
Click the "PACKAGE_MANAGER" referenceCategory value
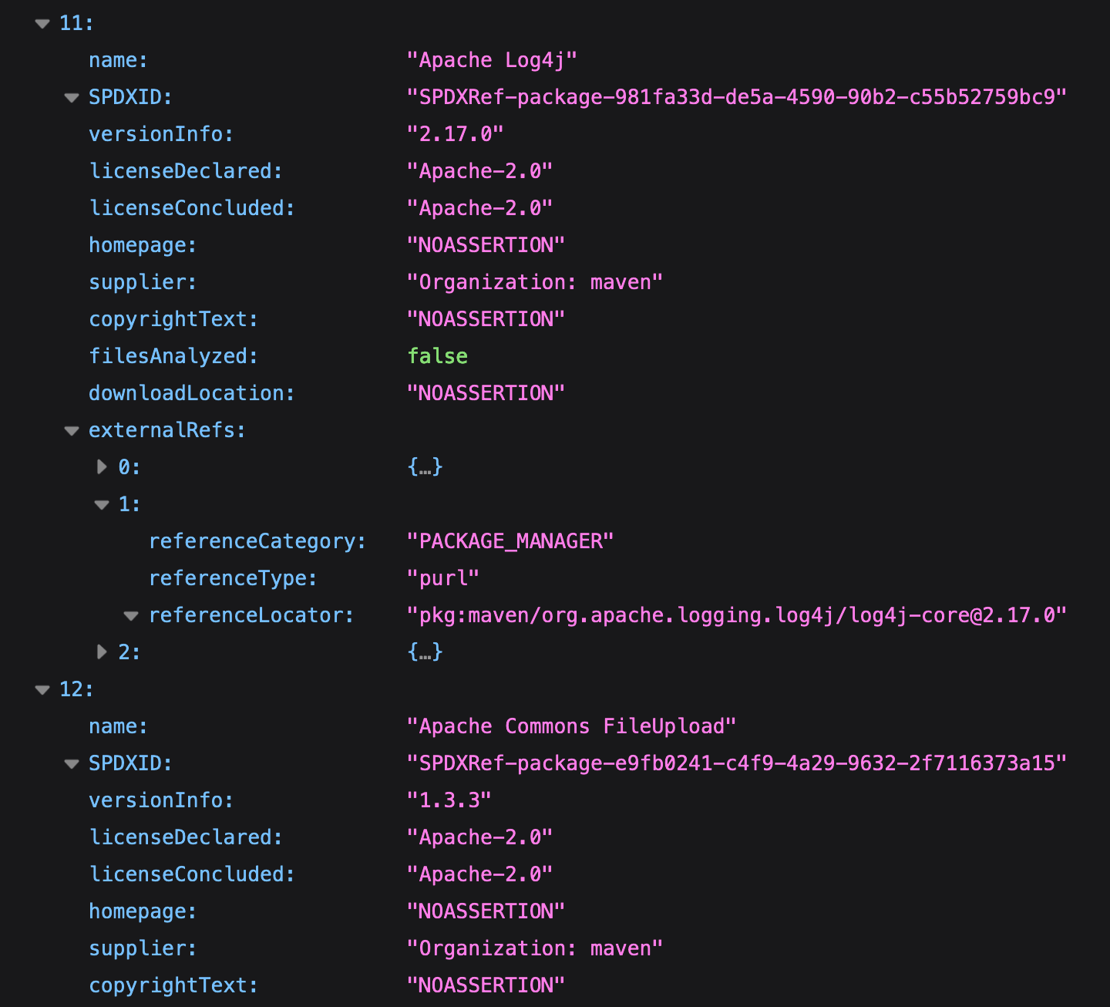[x=510, y=541]
